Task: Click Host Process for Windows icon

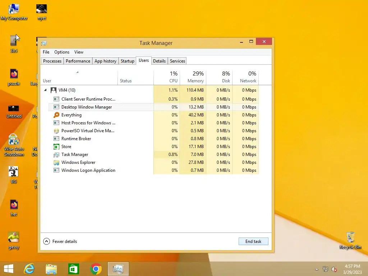Action: (x=56, y=123)
